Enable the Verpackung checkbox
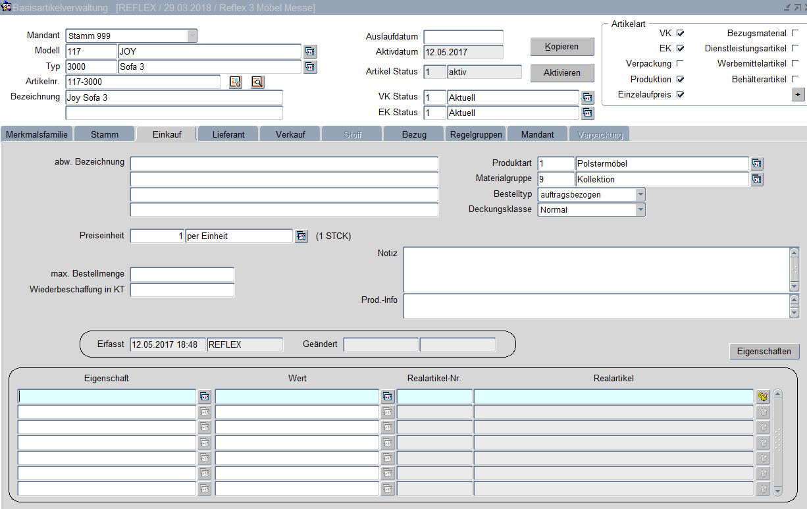The height and width of the screenshot is (509, 807). [680, 64]
